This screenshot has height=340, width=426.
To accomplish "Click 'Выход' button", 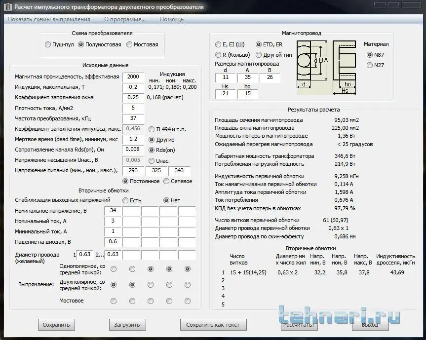I will pyautogui.click(x=370, y=325).
